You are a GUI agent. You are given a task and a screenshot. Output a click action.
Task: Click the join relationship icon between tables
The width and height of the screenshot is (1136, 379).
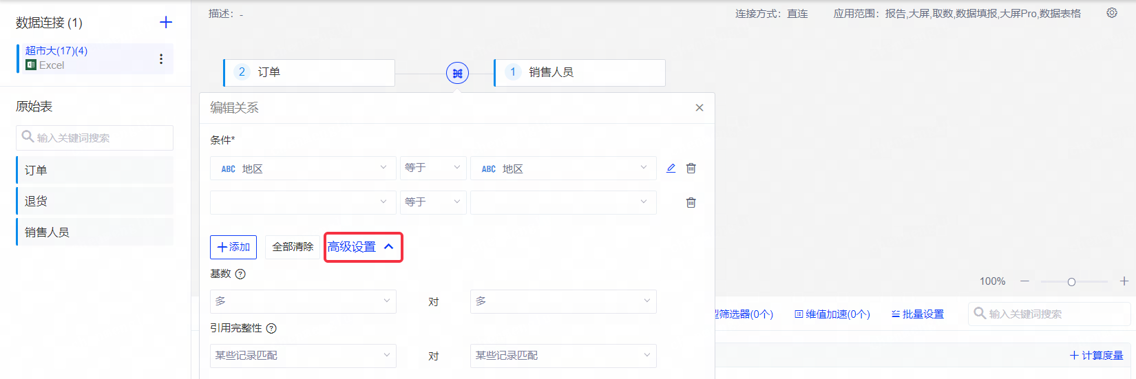tap(457, 73)
